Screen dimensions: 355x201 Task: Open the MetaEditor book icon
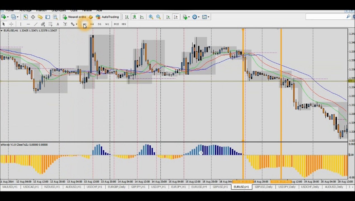pos(91,17)
